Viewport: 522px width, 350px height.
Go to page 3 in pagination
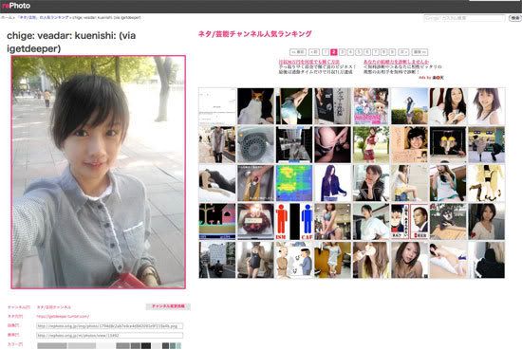tap(343, 52)
